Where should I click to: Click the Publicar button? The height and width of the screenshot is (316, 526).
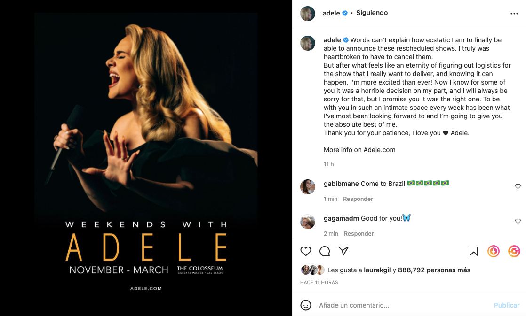pos(507,305)
